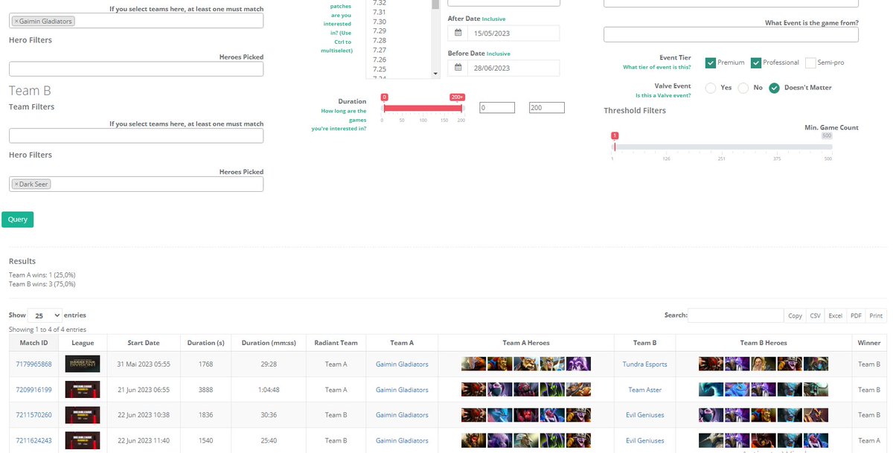Select patch 7.27 in patches list
This screenshot has height=453, width=893.
(x=380, y=50)
